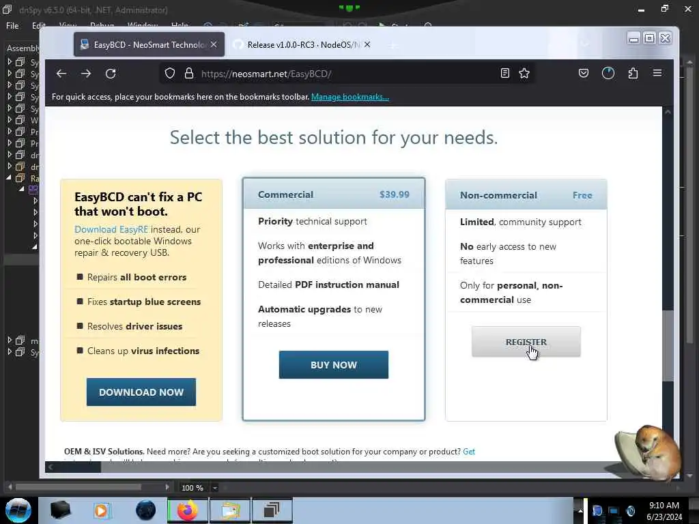Click the browser page scroll-up arrow
Viewport: 699px width, 524px height.
pos(668,113)
